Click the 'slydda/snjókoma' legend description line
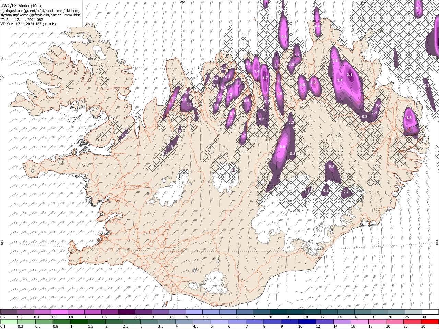439x329 pixels. click(x=41, y=15)
